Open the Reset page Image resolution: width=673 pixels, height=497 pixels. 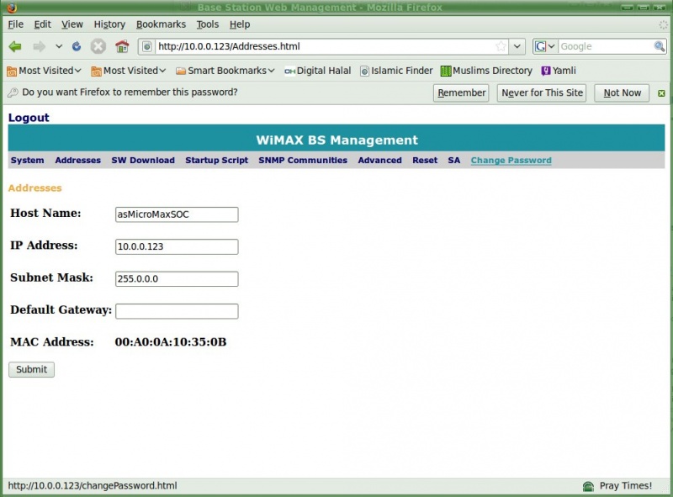coord(425,160)
